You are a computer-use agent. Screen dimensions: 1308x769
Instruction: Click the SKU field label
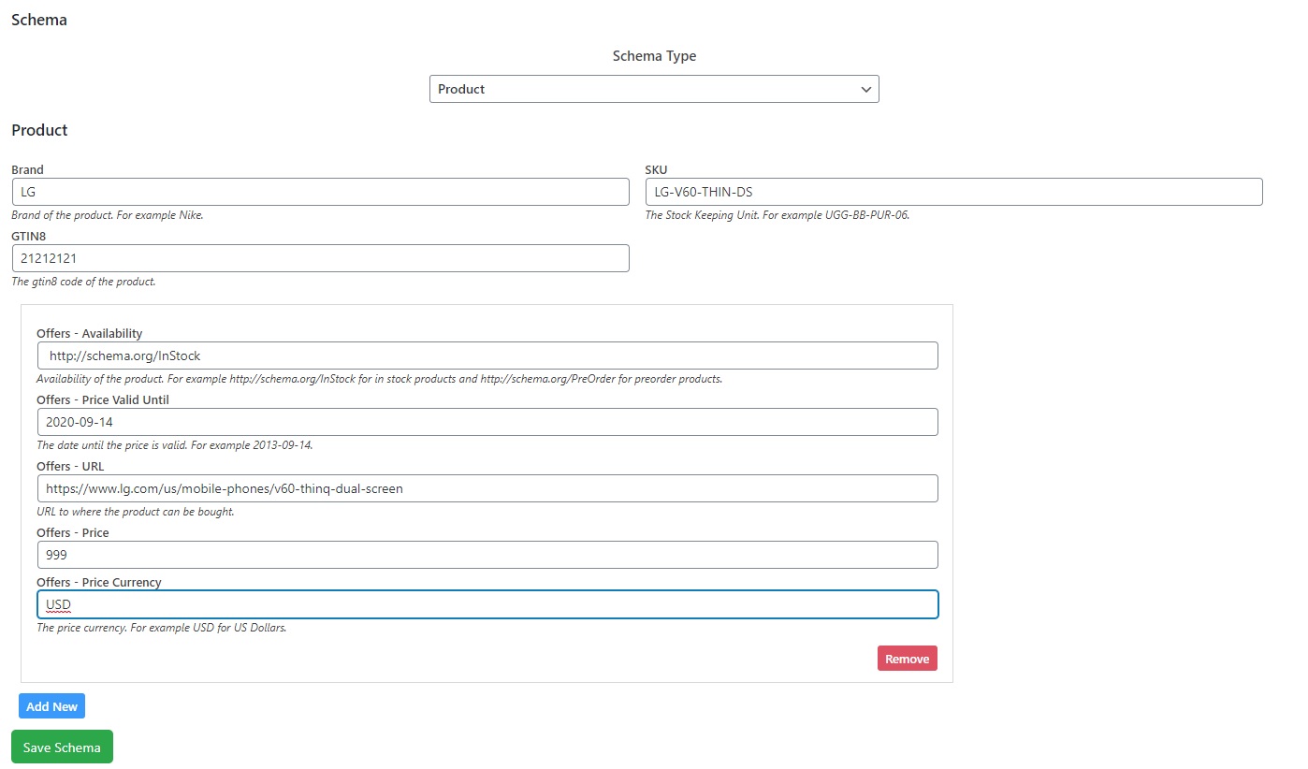pyautogui.click(x=656, y=170)
